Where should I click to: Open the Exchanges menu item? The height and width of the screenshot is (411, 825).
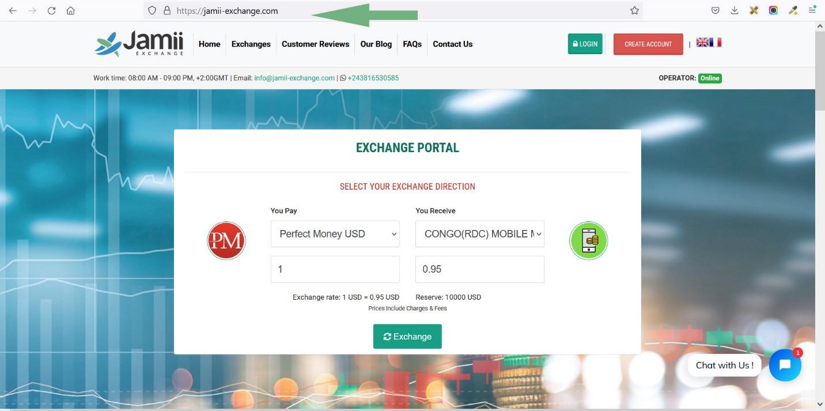pos(251,44)
